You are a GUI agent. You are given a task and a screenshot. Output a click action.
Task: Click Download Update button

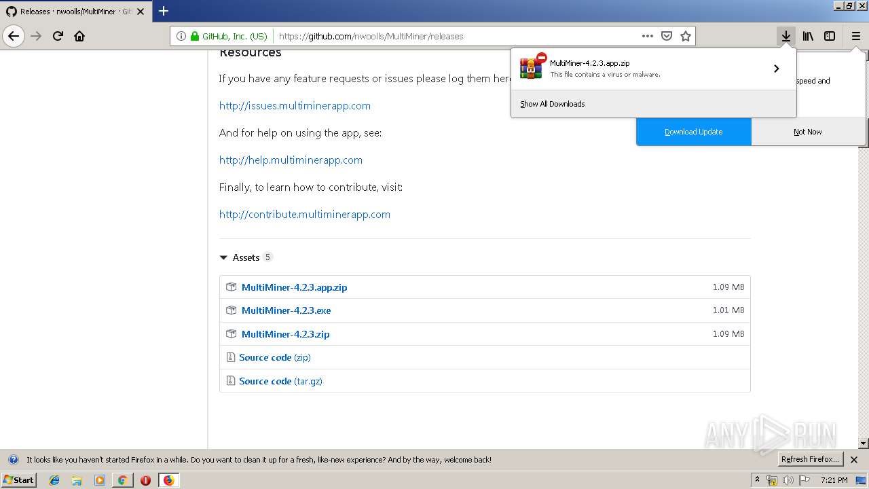coord(693,132)
